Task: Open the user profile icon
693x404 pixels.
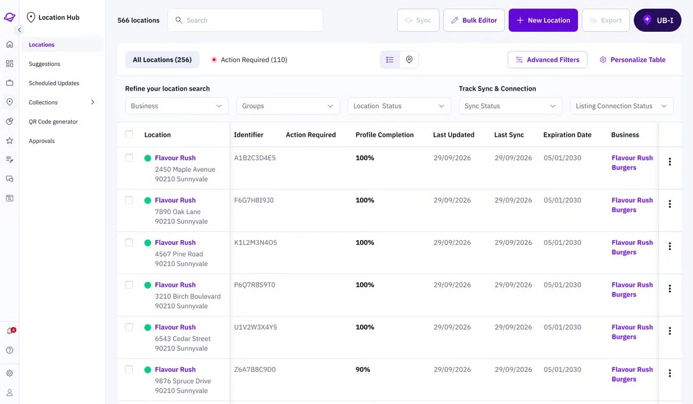Action: [9, 392]
